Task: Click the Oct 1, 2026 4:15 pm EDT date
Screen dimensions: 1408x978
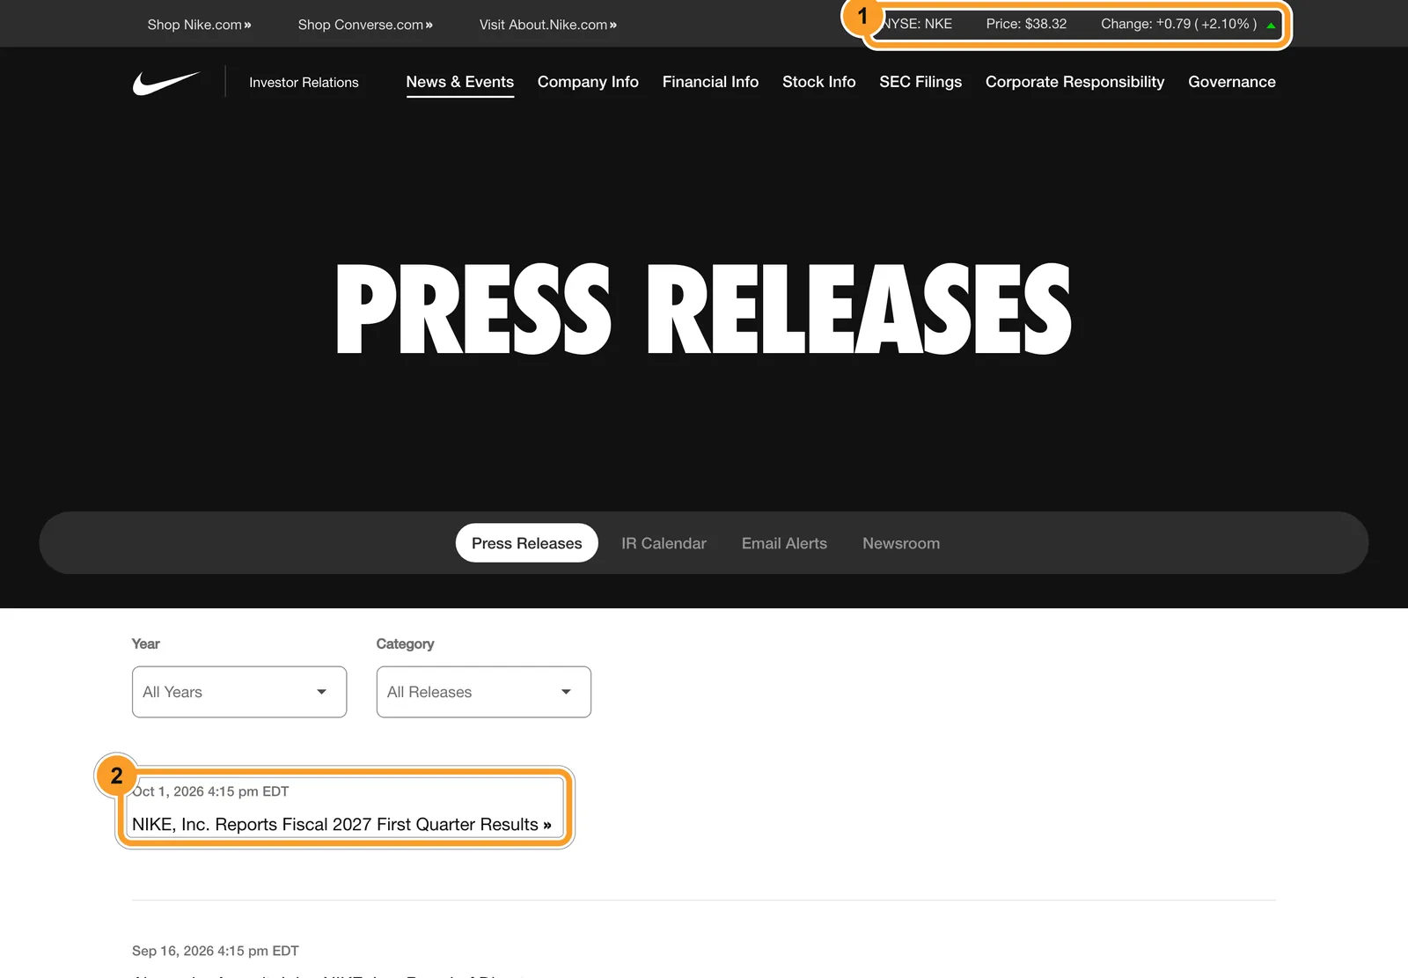Action: point(210,791)
